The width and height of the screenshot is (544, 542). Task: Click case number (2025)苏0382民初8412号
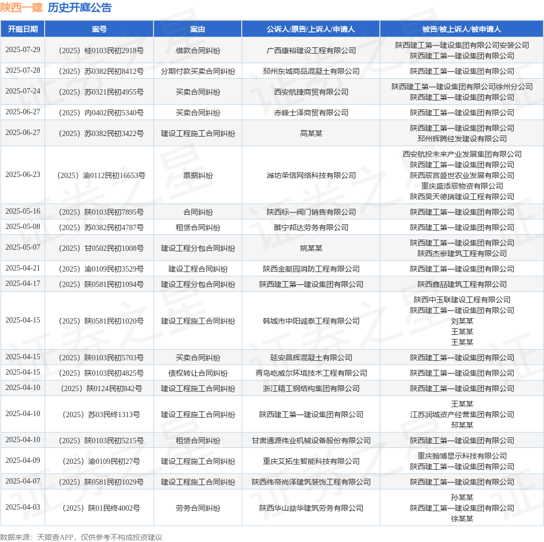99,72
